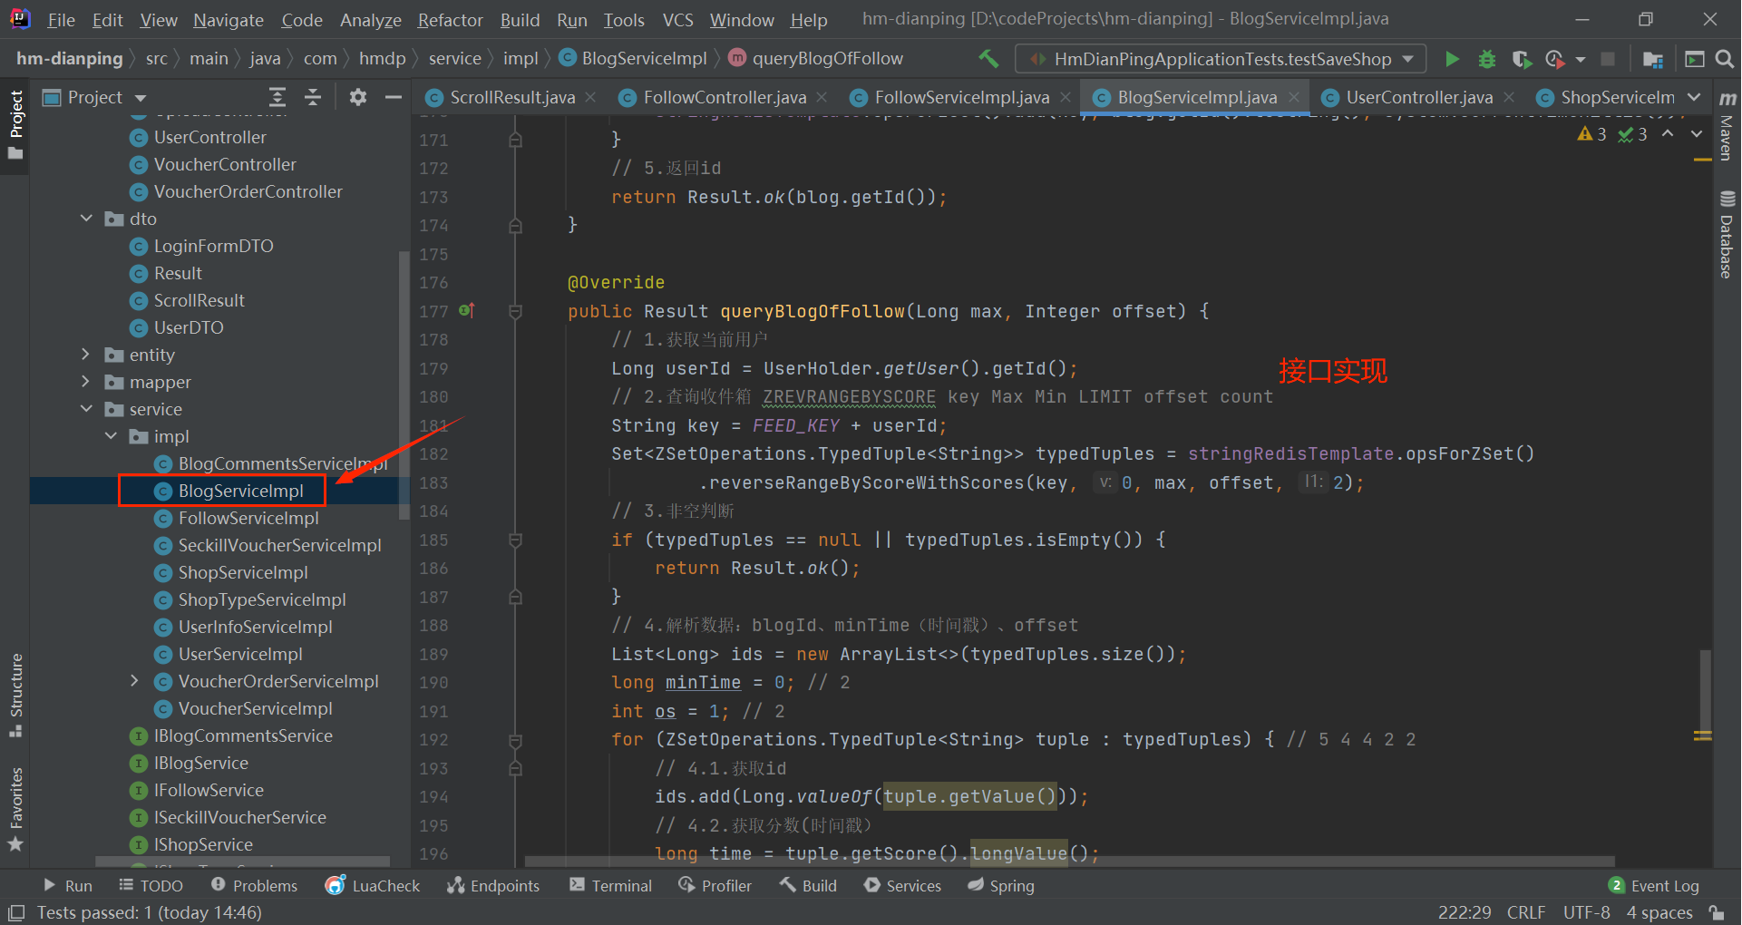Click the 4 spaces indent indicator
The width and height of the screenshot is (1742, 925).
1659,912
